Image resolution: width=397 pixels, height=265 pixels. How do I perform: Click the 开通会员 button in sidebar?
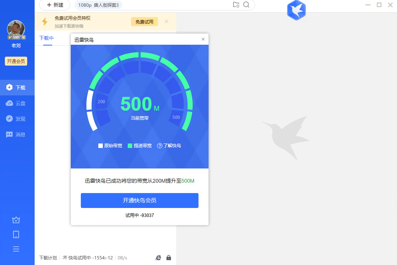click(16, 61)
